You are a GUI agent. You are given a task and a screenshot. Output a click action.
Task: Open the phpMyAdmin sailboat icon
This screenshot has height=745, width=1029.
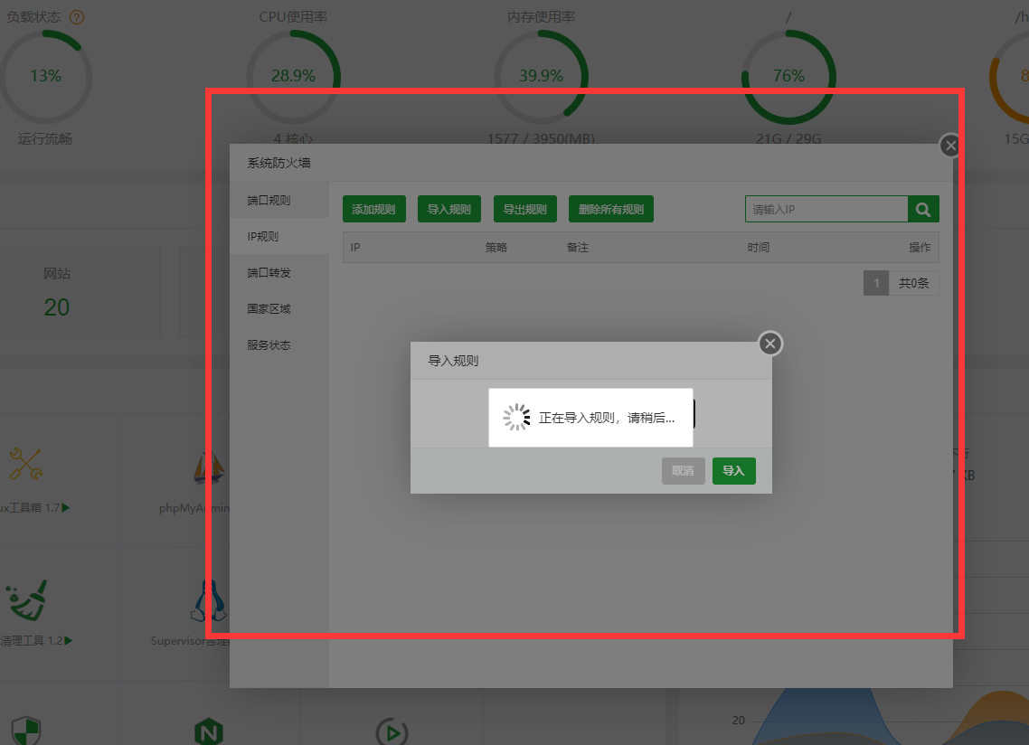click(x=209, y=467)
